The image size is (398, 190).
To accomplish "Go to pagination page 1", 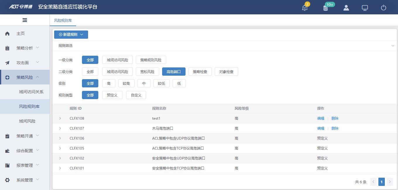I will [x=382, y=182].
